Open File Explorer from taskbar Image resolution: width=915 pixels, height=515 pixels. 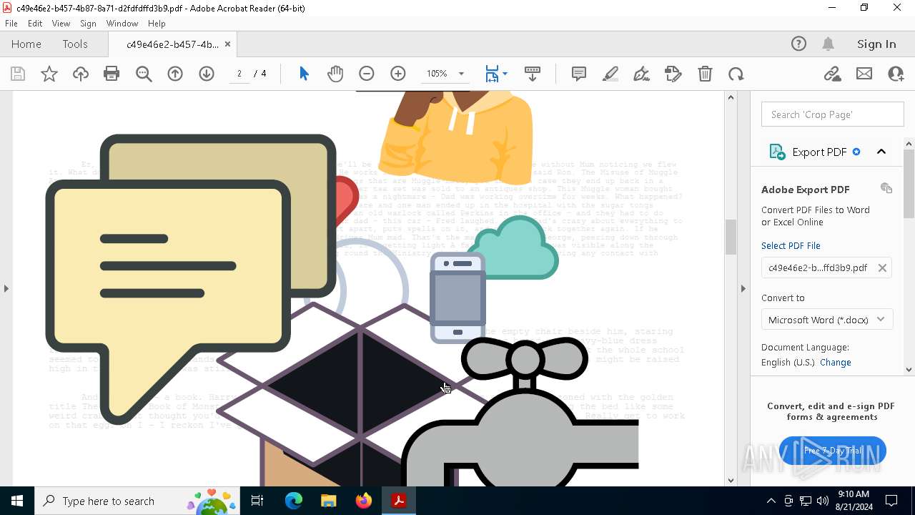[x=329, y=501]
